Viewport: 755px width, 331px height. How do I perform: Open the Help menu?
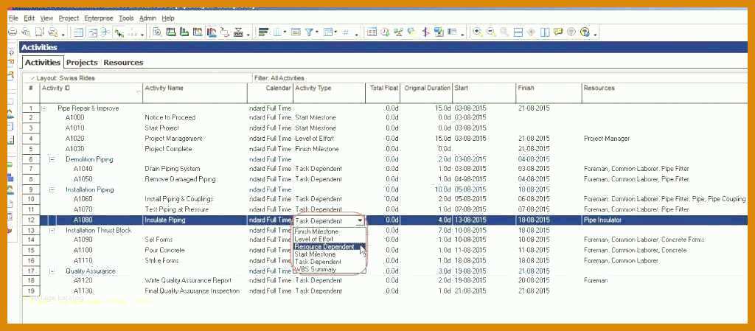point(168,18)
